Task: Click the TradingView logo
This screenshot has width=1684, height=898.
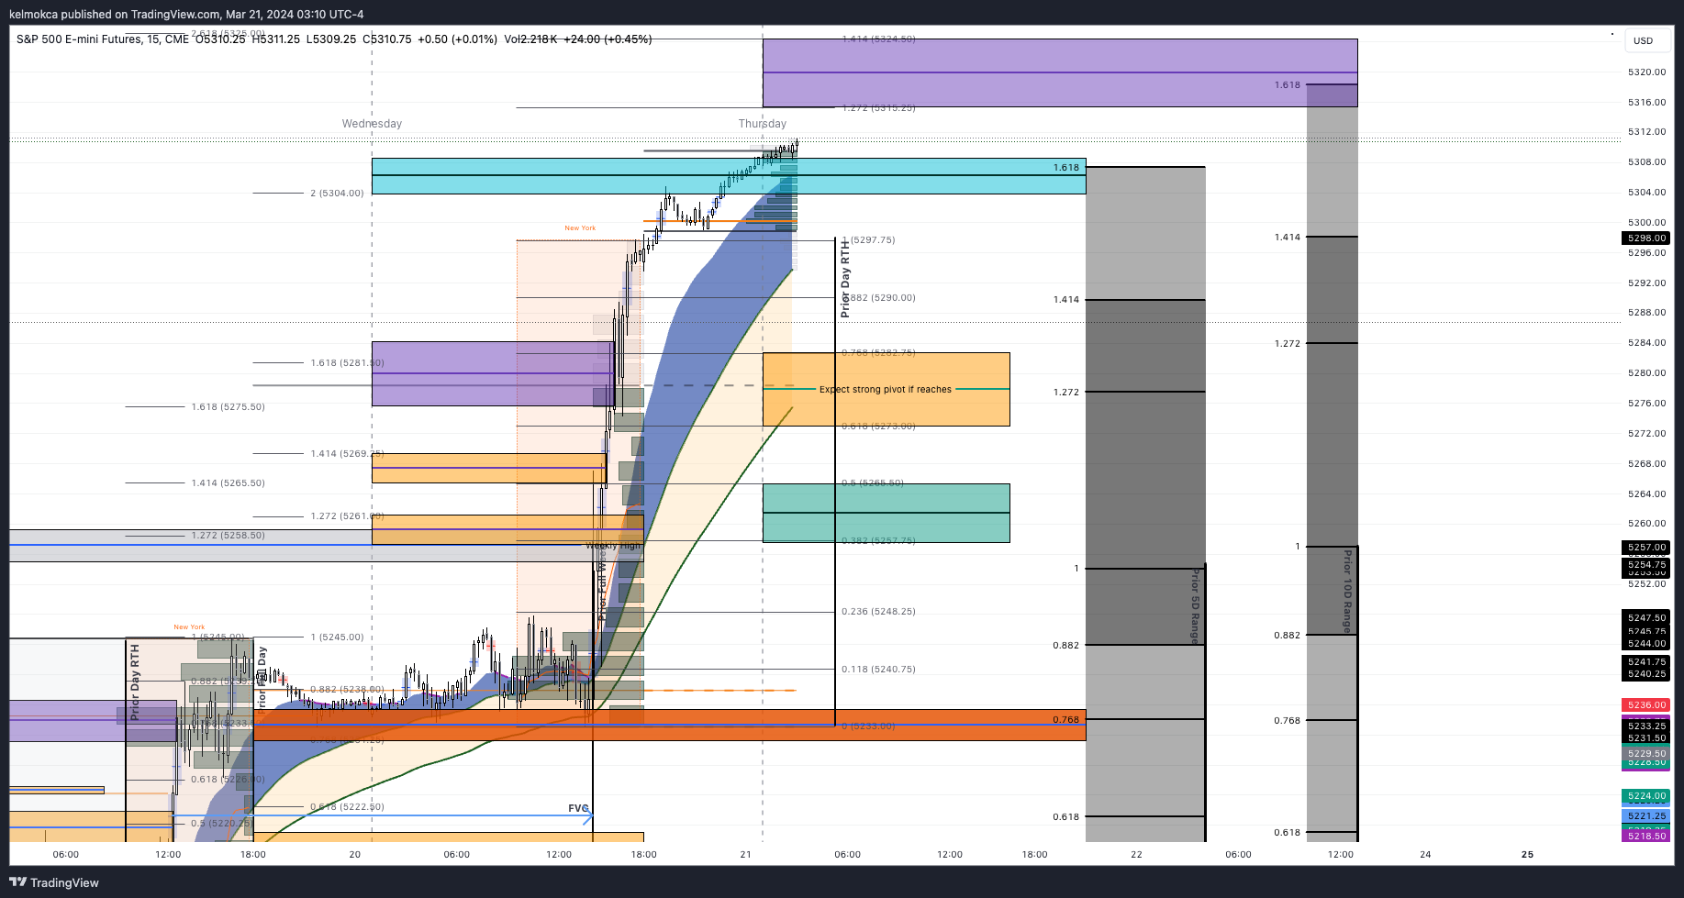Action: [x=54, y=882]
